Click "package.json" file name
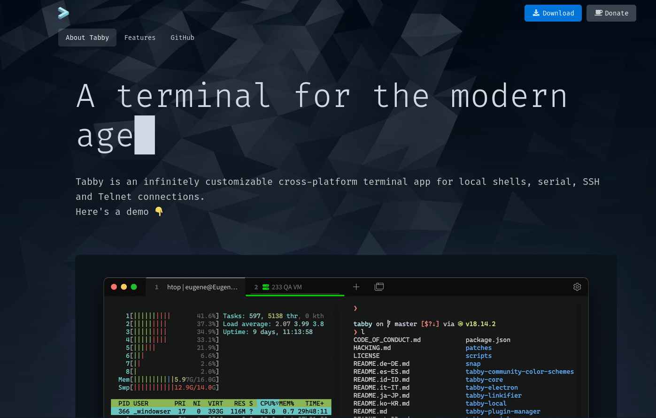 tap(488, 340)
